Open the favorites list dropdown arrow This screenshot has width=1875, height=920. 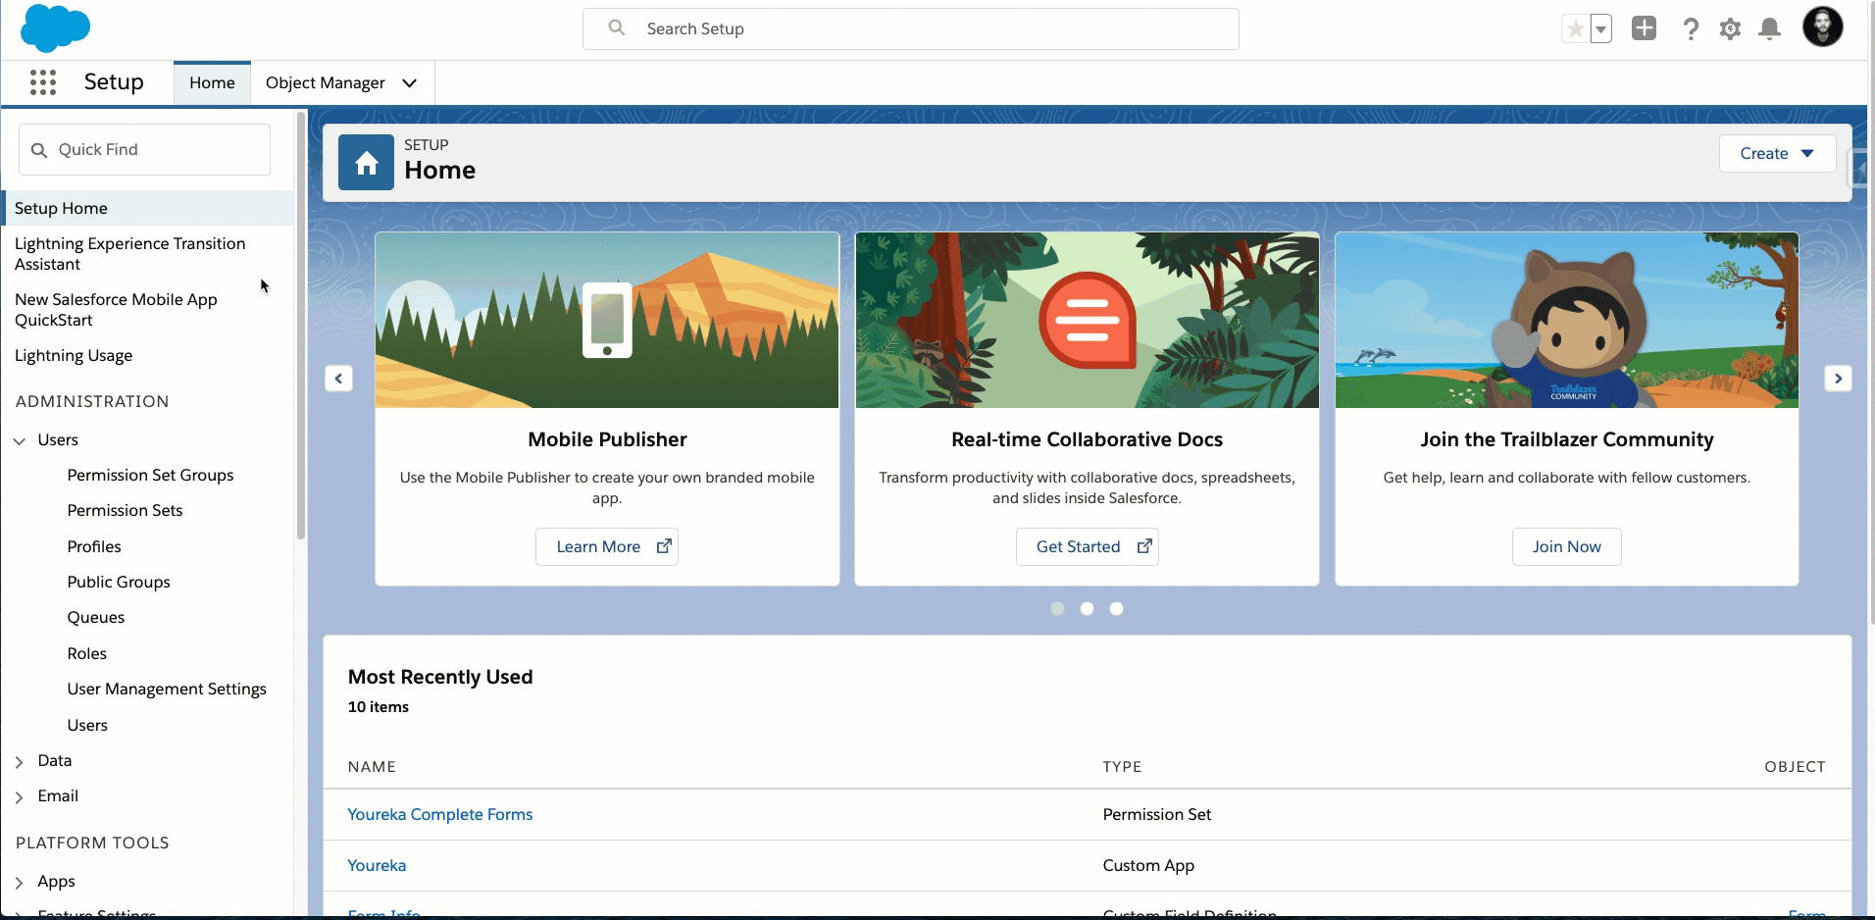point(1600,29)
